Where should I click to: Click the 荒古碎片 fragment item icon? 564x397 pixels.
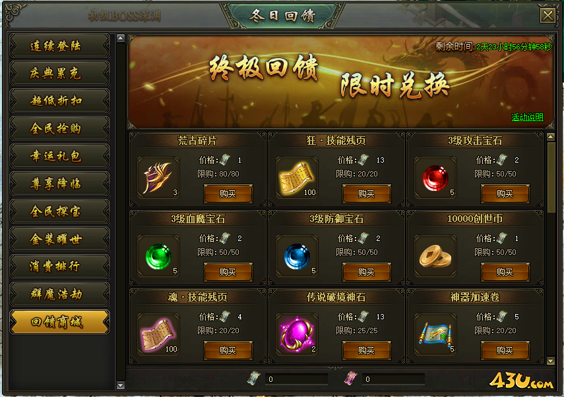click(x=158, y=177)
